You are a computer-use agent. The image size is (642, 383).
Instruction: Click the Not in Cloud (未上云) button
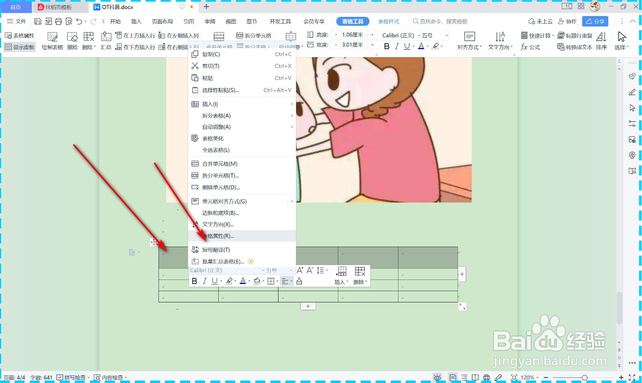pyautogui.click(x=540, y=21)
